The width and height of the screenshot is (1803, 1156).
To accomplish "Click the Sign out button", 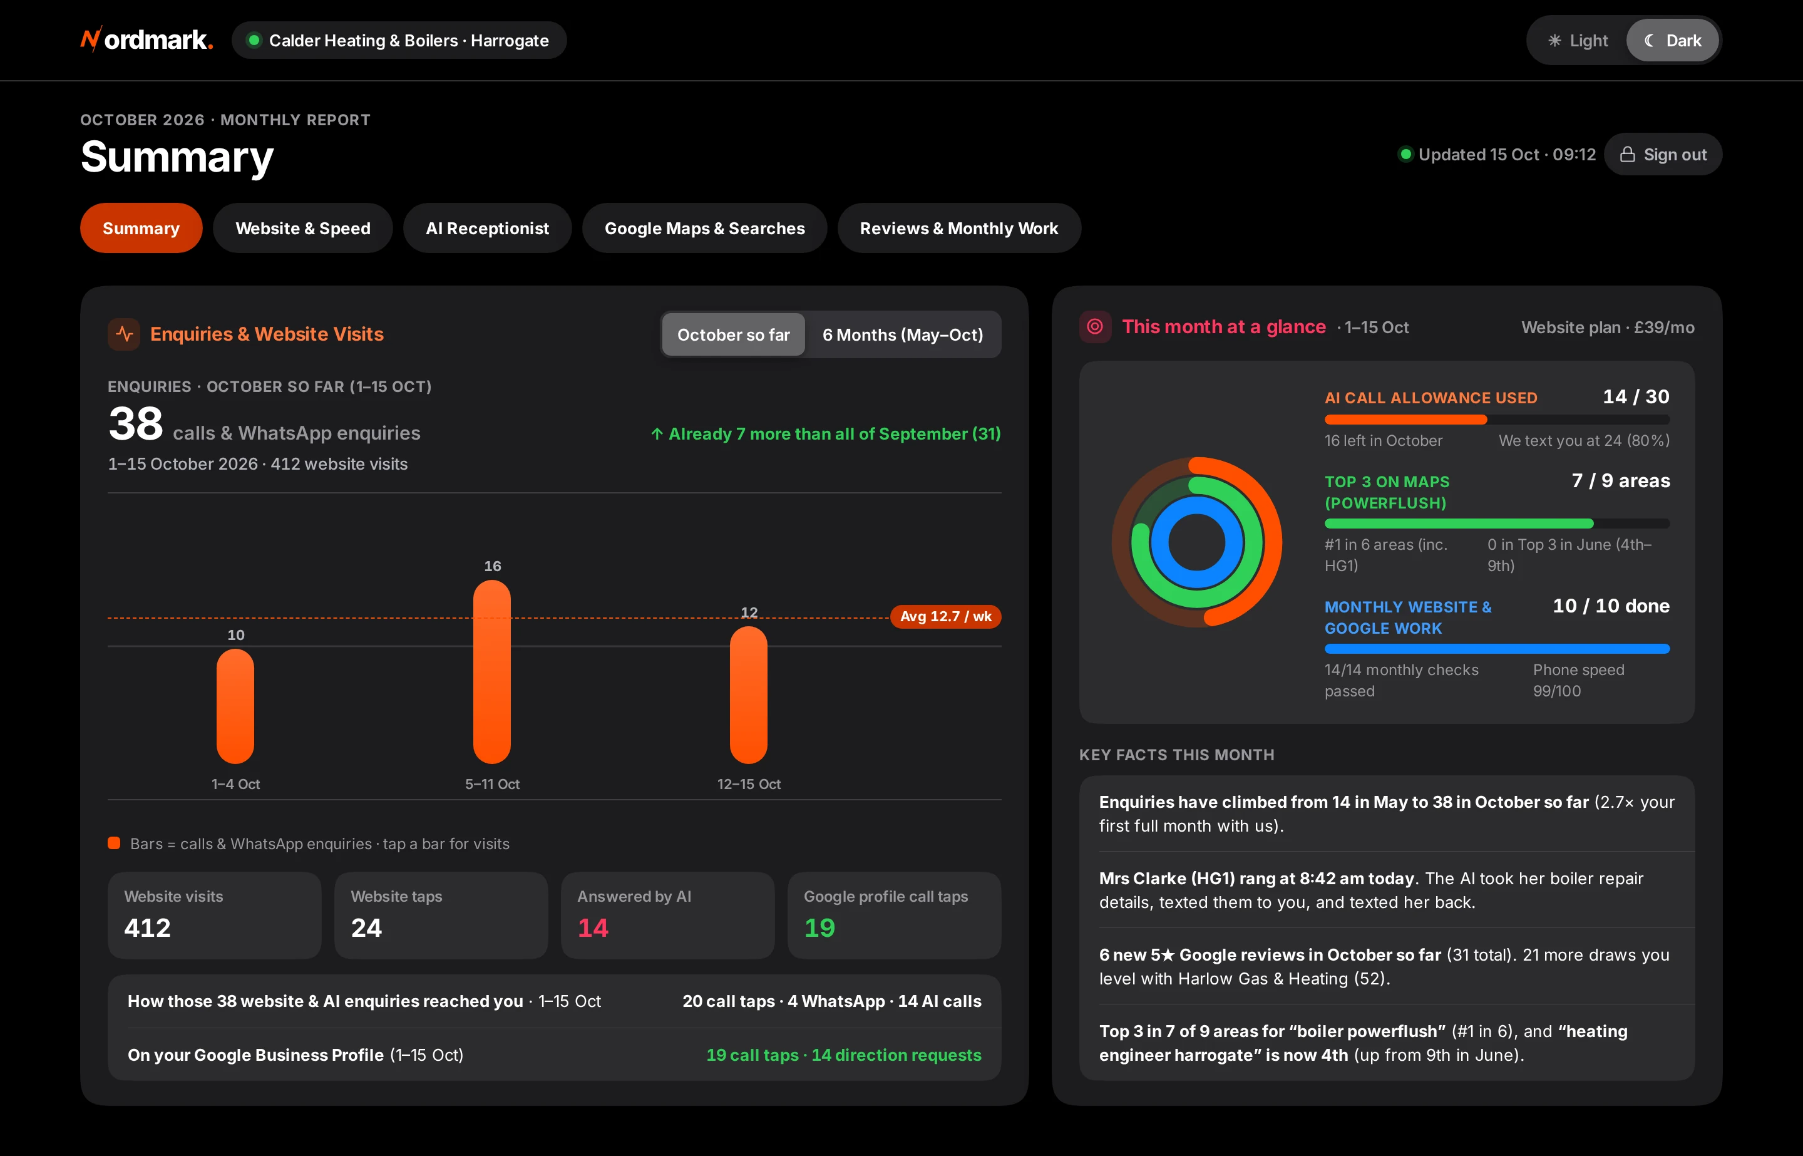I will pyautogui.click(x=1663, y=155).
